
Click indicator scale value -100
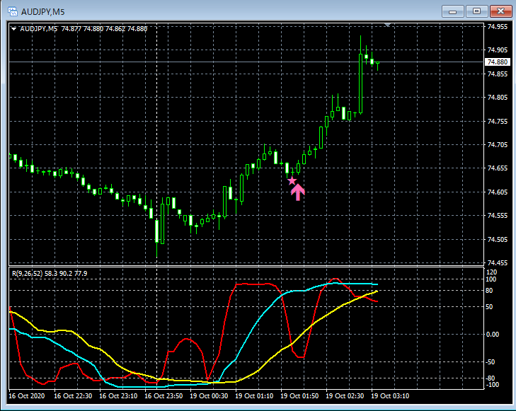(x=492, y=385)
